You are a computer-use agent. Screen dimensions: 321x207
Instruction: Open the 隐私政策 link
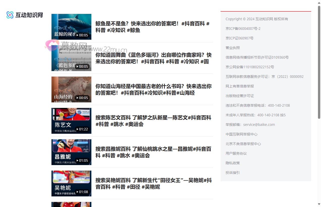coord(233,163)
